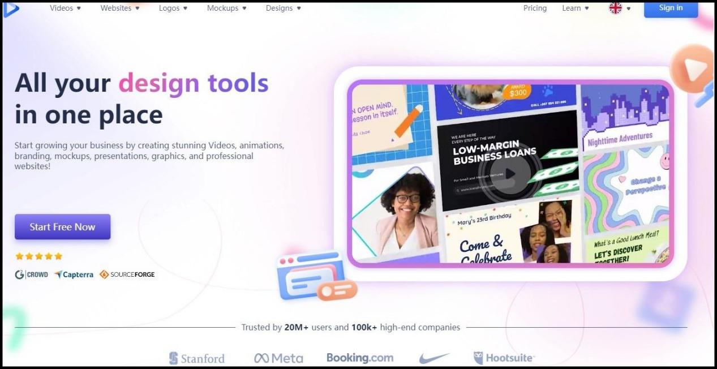Click the "design tools" headline text

(193, 83)
